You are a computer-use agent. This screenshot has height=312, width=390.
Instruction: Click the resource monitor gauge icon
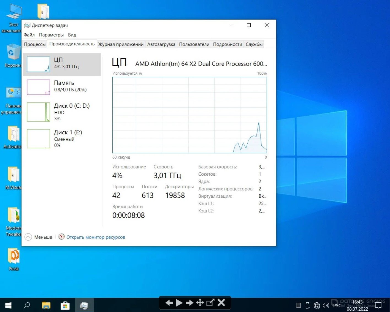click(62, 237)
